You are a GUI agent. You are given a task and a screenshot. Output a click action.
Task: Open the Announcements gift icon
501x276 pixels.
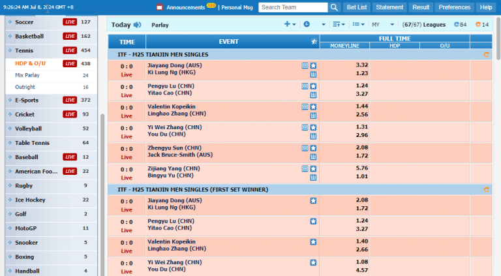point(160,7)
